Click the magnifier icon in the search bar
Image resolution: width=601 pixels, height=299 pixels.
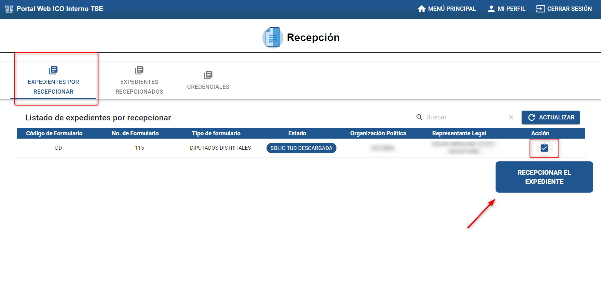pos(419,117)
